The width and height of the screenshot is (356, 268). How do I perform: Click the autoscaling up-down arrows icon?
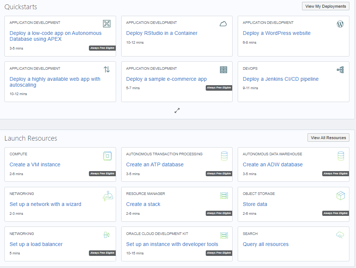[x=107, y=69]
